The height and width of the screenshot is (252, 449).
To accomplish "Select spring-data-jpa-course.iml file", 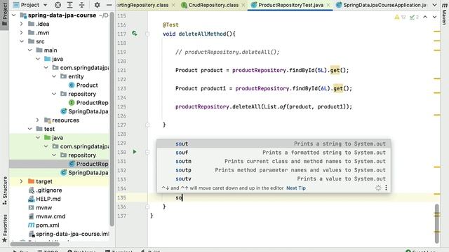I will coord(69,234).
